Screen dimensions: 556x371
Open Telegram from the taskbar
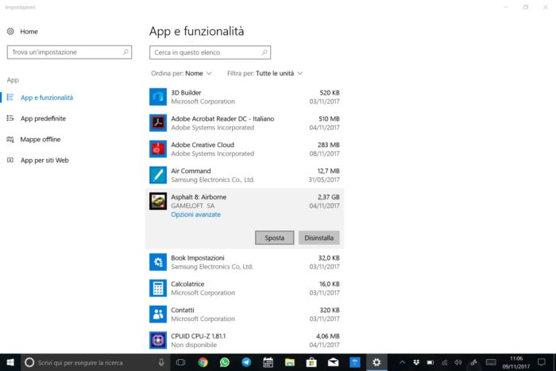(246, 362)
